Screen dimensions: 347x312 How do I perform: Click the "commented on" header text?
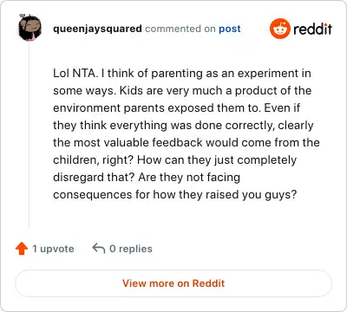click(x=180, y=29)
